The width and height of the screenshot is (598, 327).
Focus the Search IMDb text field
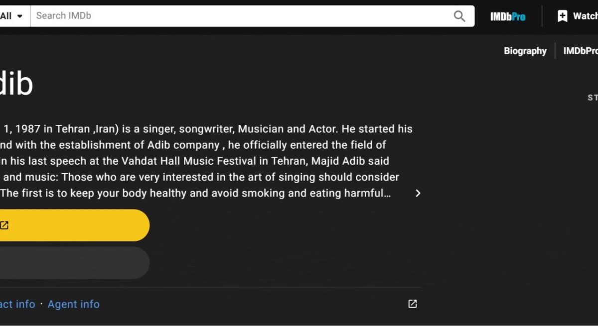[x=239, y=16]
